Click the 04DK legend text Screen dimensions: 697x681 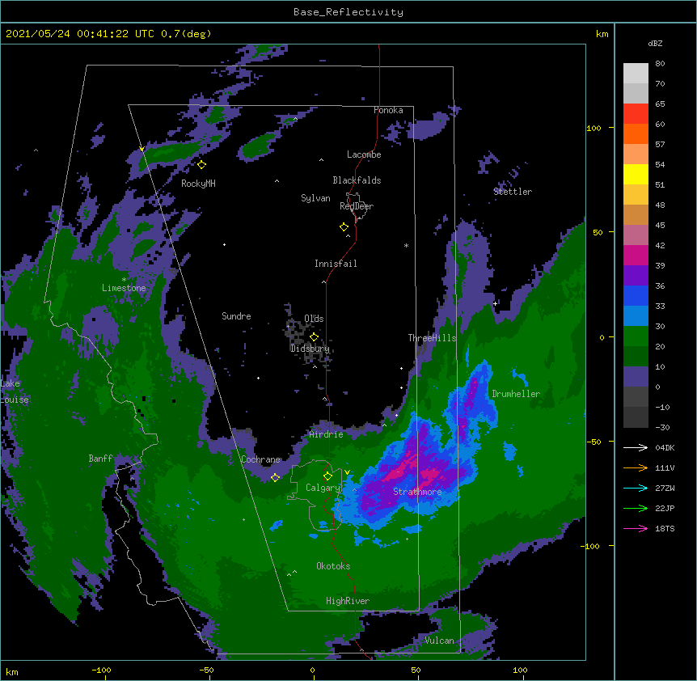click(x=665, y=447)
